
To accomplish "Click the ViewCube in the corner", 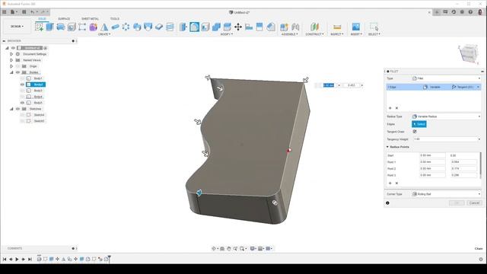I will (x=468, y=54).
